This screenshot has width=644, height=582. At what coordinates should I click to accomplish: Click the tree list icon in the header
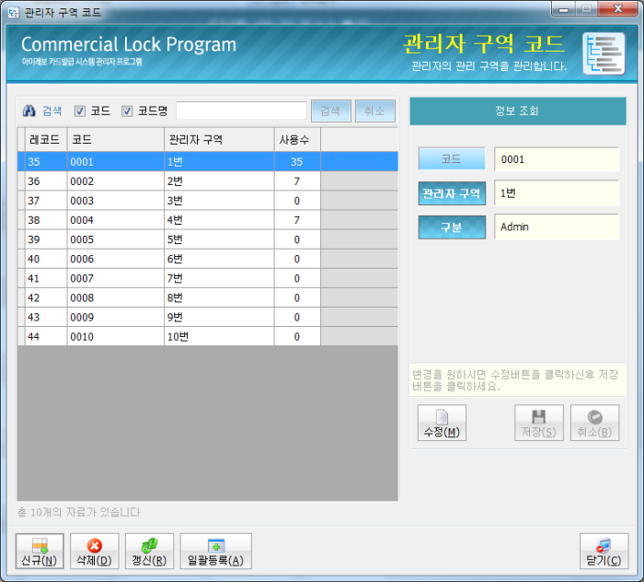pyautogui.click(x=604, y=53)
